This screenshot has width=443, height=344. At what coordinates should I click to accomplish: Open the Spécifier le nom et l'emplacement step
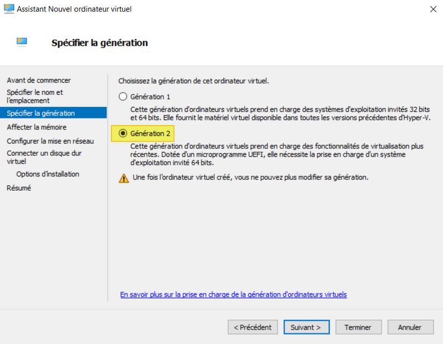[35, 96]
